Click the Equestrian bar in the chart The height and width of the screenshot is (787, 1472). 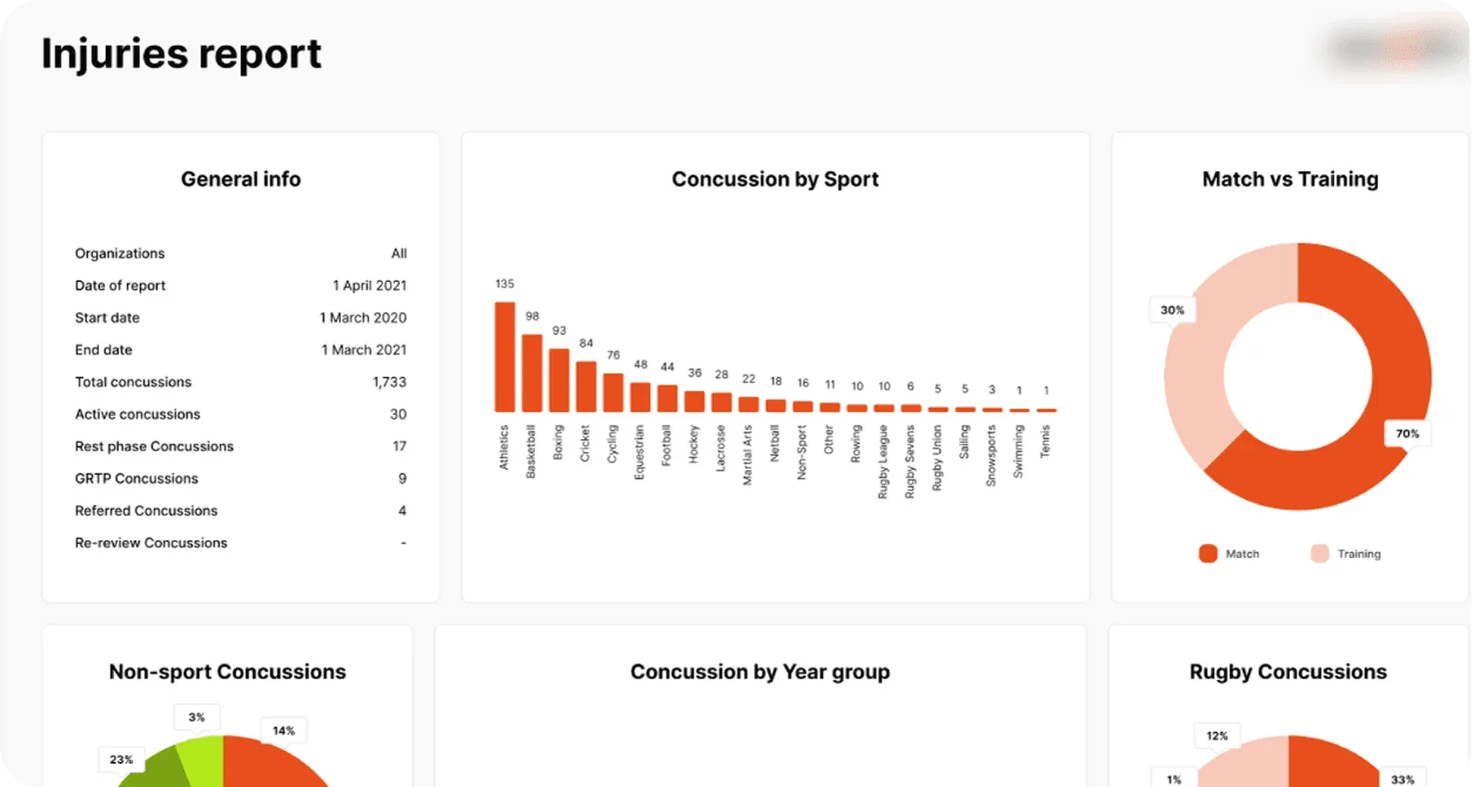pyautogui.click(x=640, y=397)
